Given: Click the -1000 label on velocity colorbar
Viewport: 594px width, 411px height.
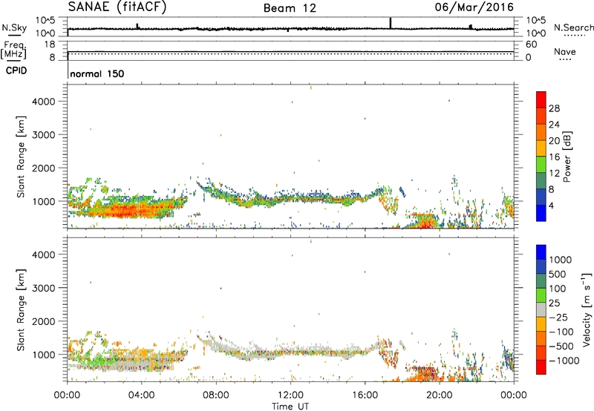Looking at the screenshot, I should (564, 361).
